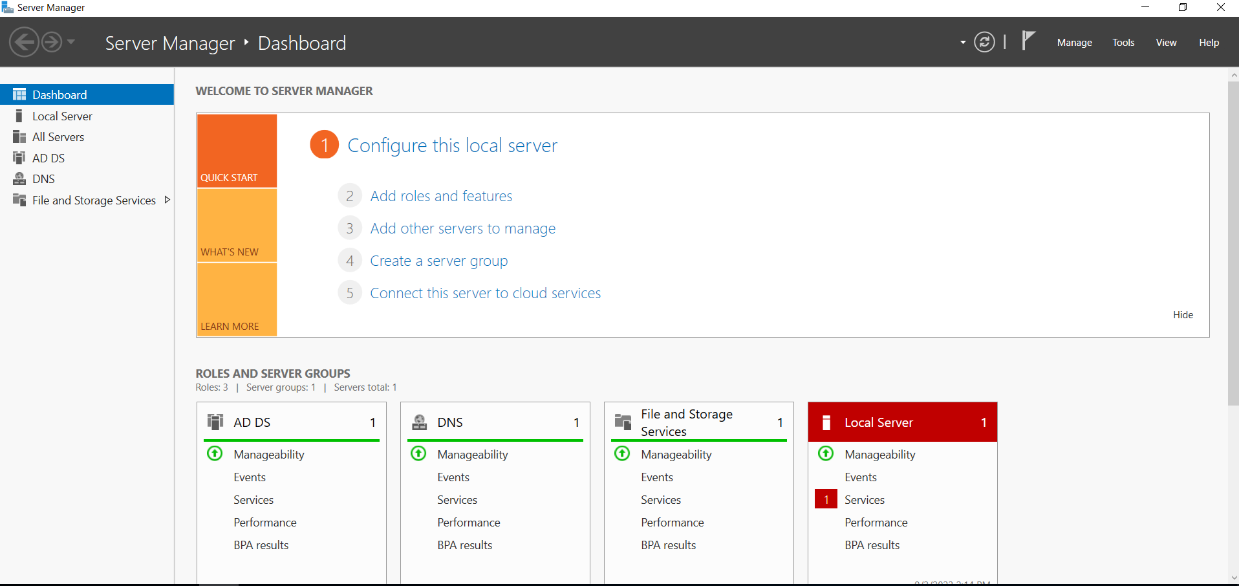Open the Tools menu

[1123, 43]
